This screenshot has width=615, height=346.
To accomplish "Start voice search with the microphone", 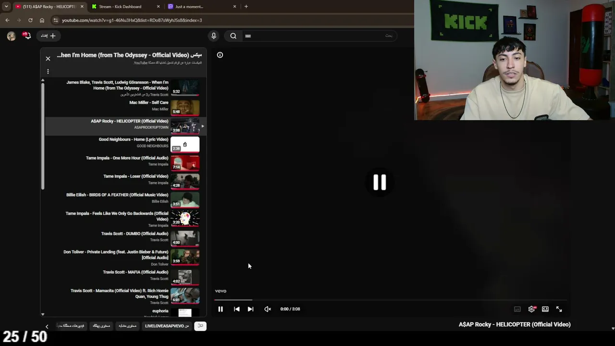I will coord(214,36).
